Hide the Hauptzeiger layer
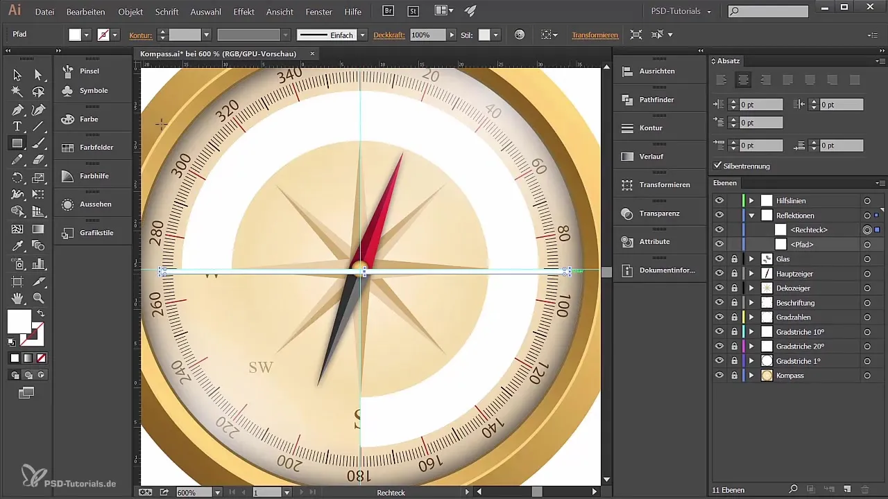Viewport: 888px width, 499px height. tap(719, 273)
